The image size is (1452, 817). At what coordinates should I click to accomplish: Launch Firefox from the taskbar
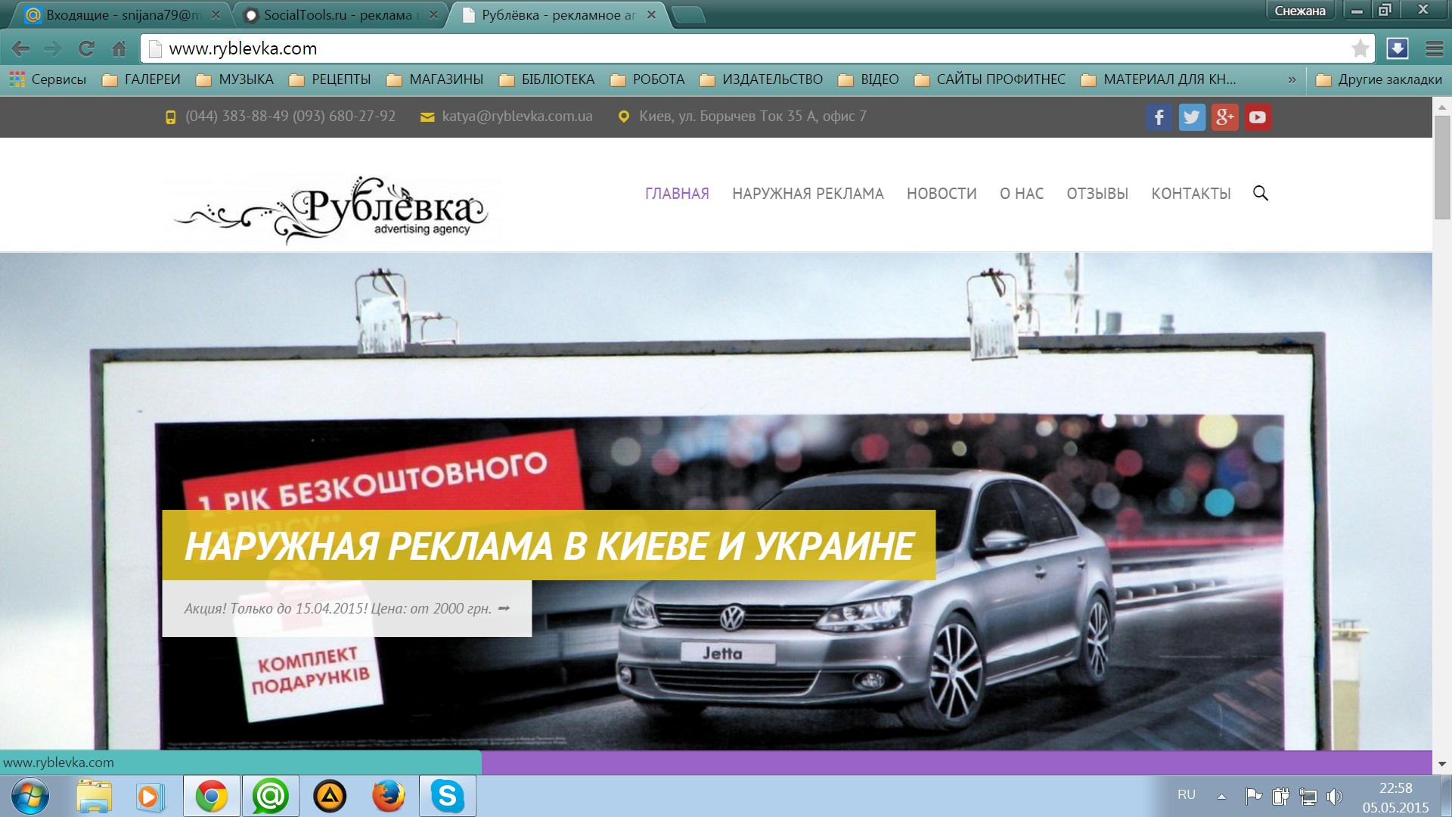(x=389, y=796)
